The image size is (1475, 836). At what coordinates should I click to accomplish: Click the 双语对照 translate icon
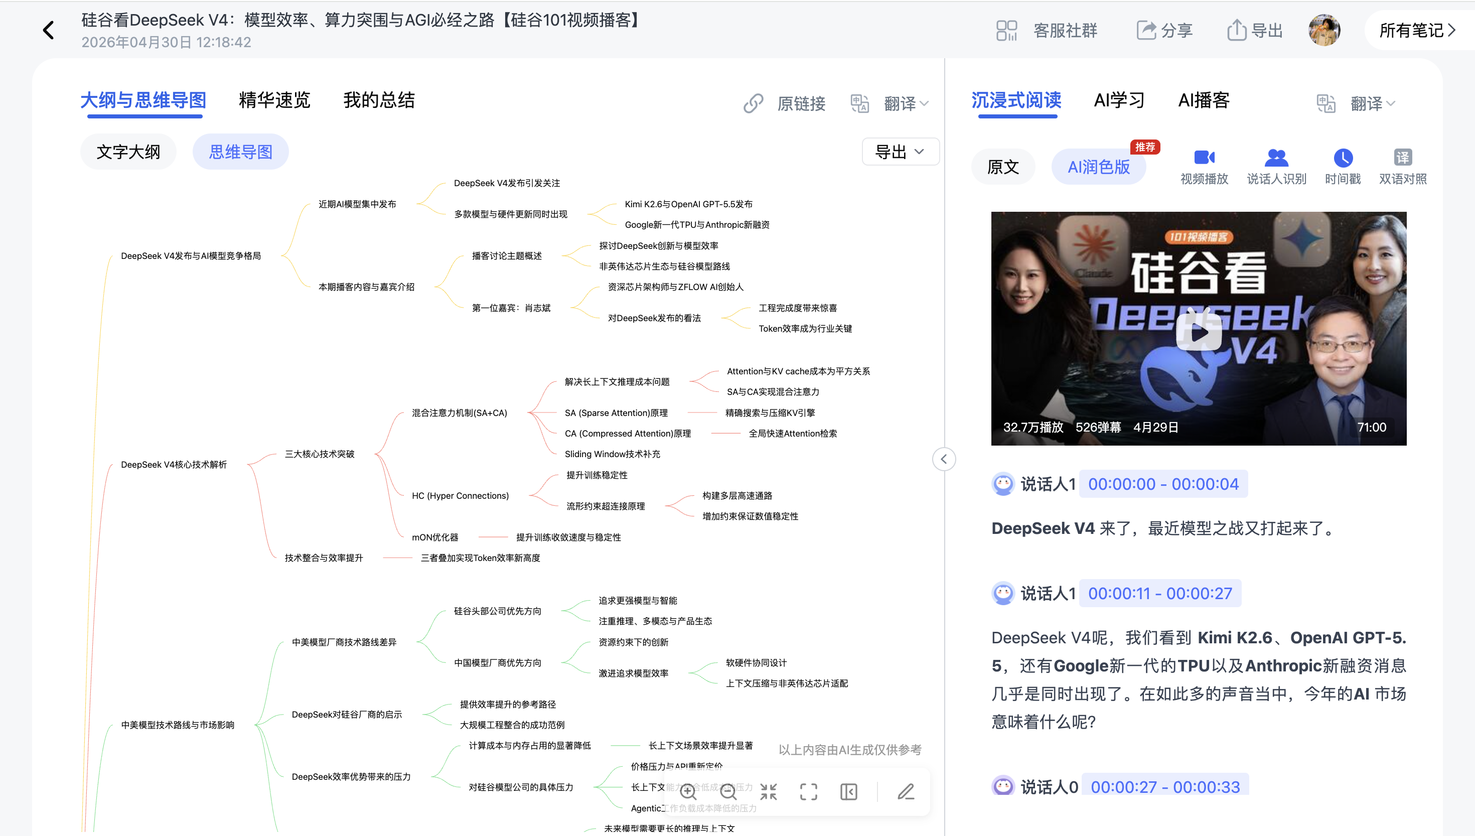1403,158
